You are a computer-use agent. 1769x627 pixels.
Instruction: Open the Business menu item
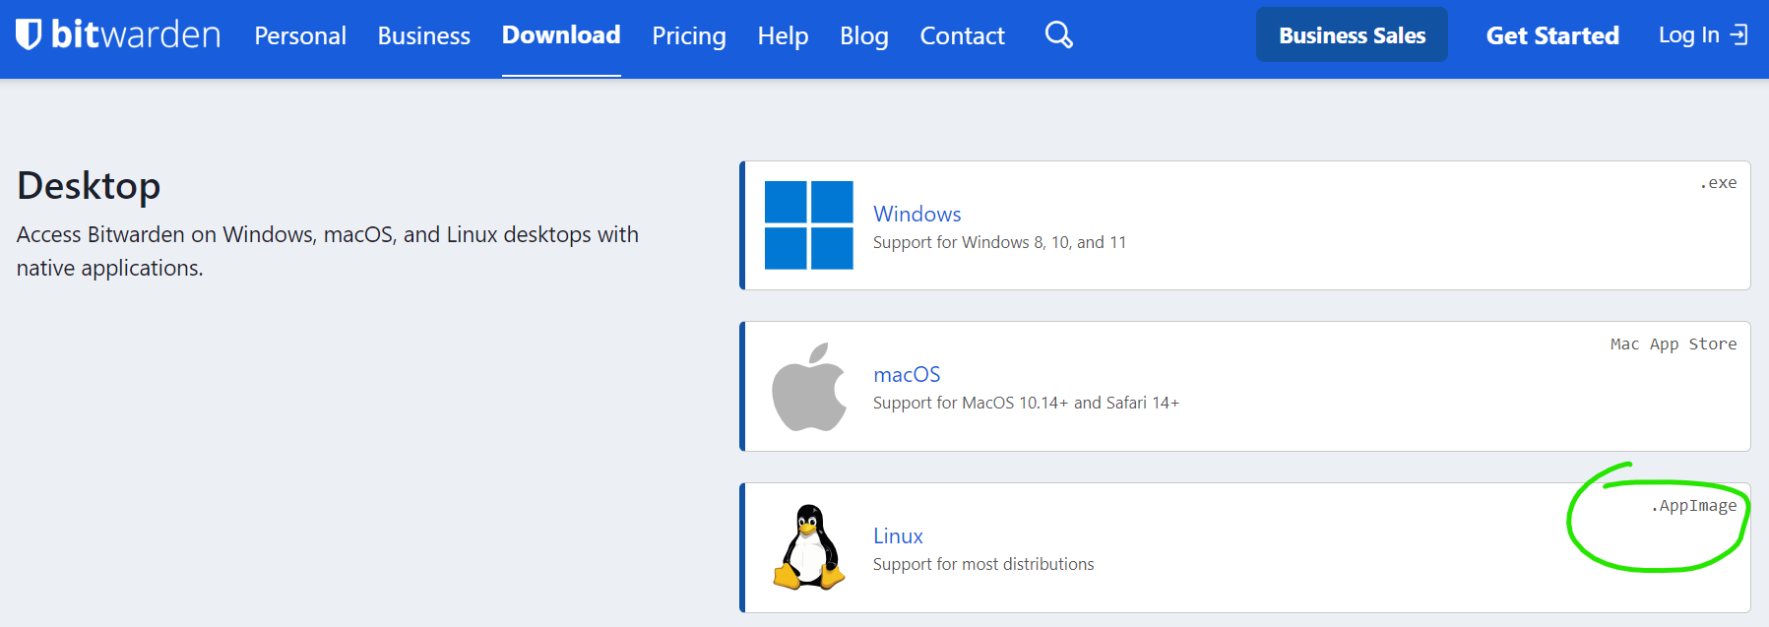coord(423,36)
